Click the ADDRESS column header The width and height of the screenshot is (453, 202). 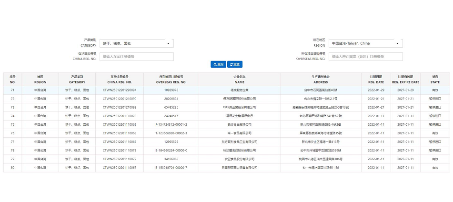pyautogui.click(x=321, y=79)
